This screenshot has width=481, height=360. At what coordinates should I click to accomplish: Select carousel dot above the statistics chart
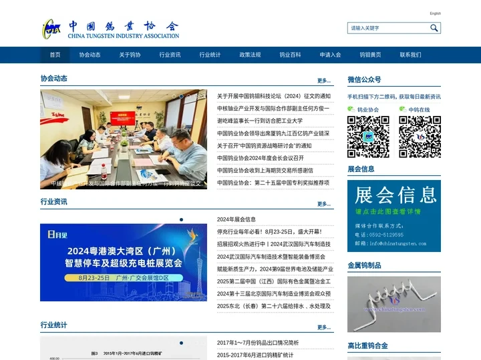click(181, 343)
